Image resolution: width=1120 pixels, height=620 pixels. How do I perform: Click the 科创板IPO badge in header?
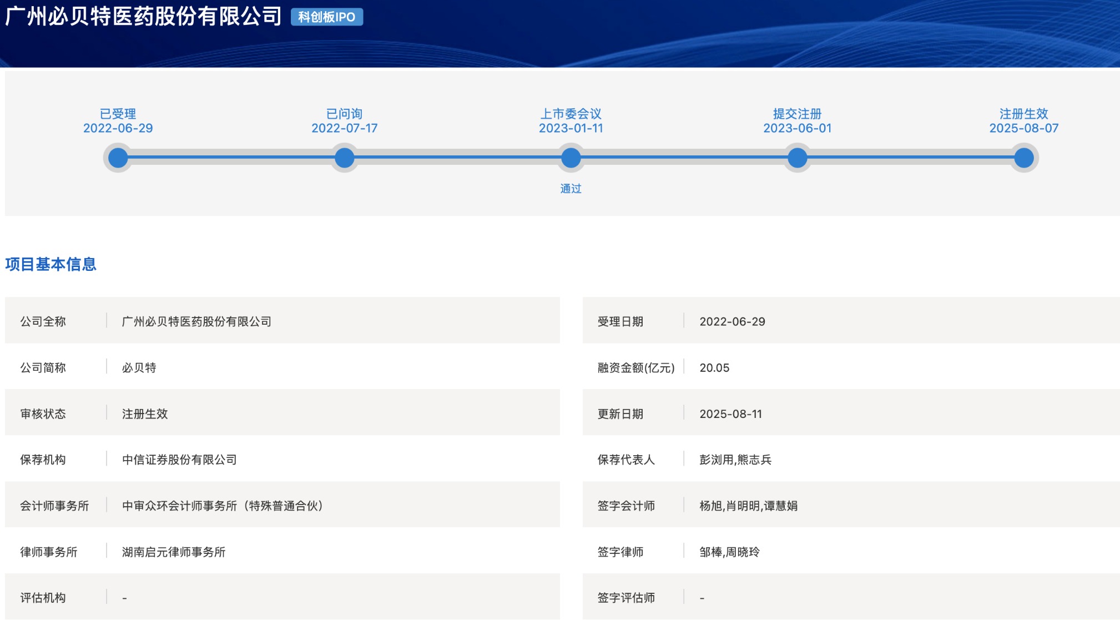point(327,17)
